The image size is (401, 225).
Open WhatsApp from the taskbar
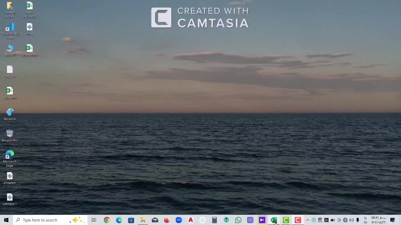(238, 220)
